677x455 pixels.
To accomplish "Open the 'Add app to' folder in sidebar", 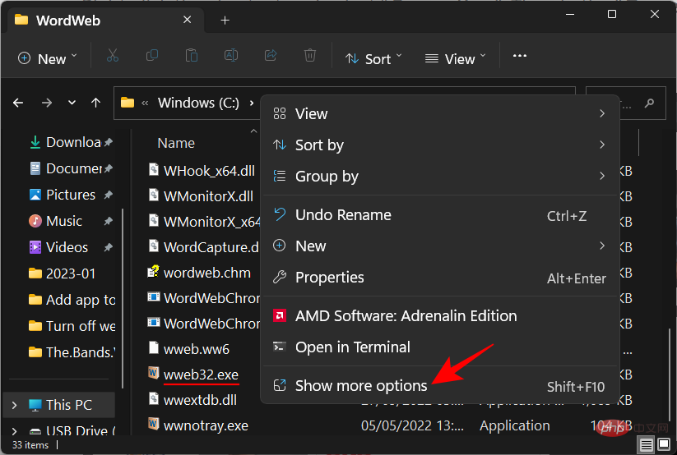I will [x=72, y=300].
